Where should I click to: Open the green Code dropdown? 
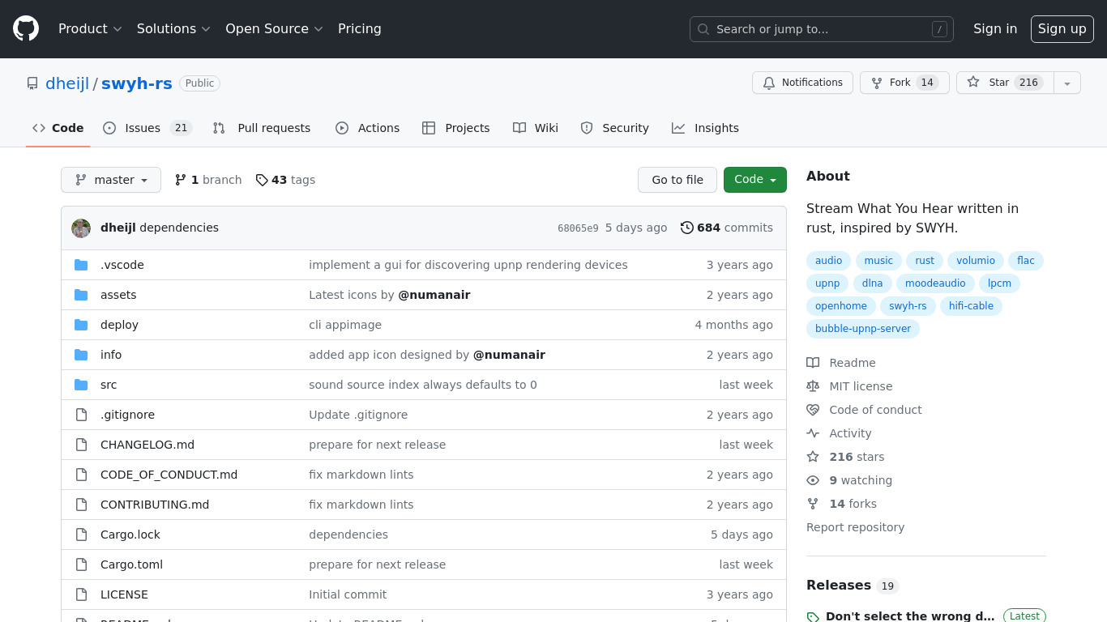click(x=755, y=180)
